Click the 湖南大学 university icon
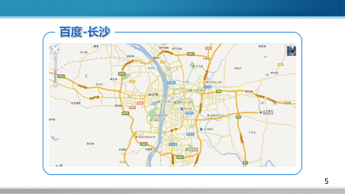 [x=155, y=115]
